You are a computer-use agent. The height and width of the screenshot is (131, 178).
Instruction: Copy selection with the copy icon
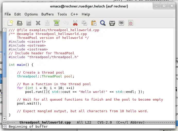tap(84, 23)
